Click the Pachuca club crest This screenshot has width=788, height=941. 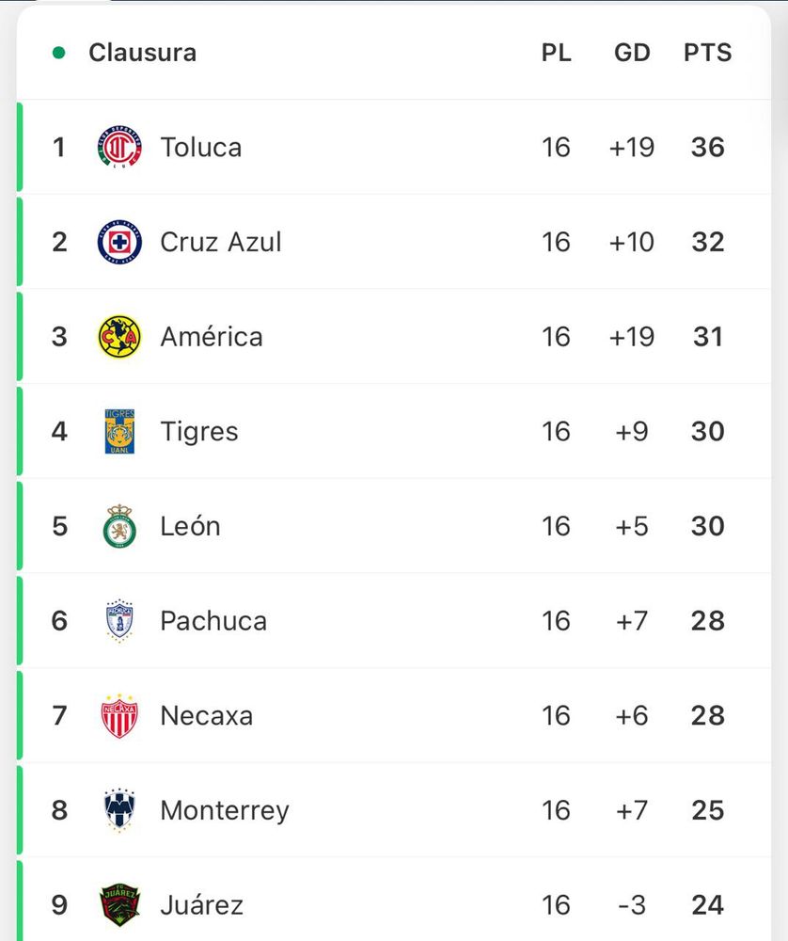click(x=119, y=620)
